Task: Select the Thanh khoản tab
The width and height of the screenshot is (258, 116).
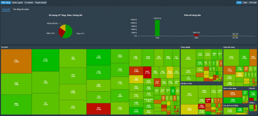Action: click(x=41, y=2)
